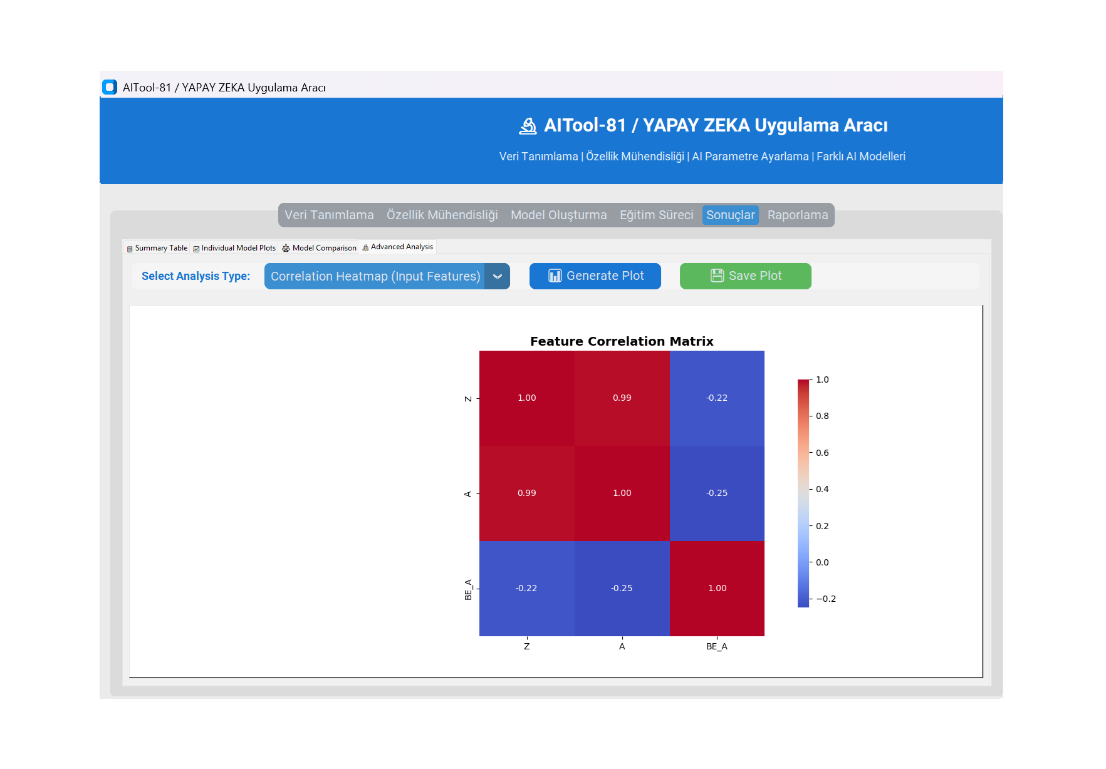Open the Raporlama tab
1106x769 pixels.
tap(798, 215)
